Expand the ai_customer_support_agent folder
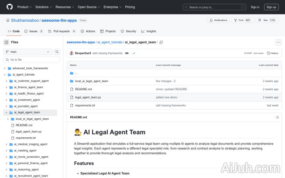This screenshot has height=178, width=285. pos(6,81)
